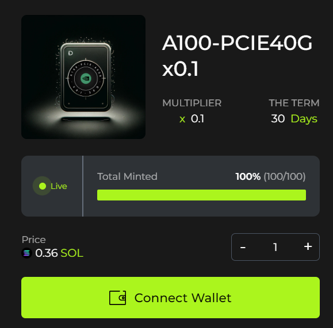Click the MULTIPLIER label
Screen dimensions: 333x328
click(x=192, y=103)
